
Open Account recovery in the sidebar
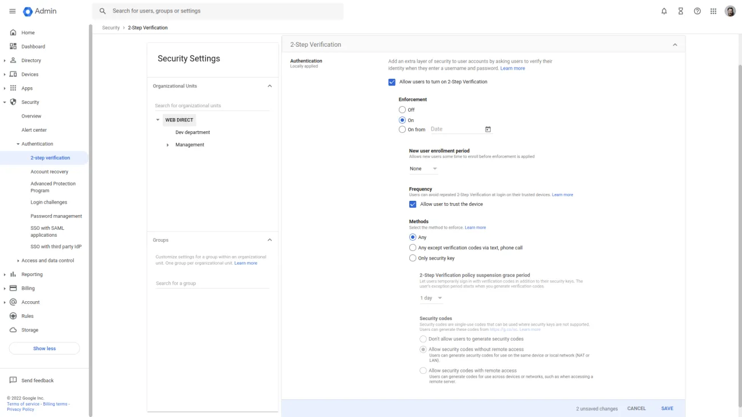click(49, 171)
